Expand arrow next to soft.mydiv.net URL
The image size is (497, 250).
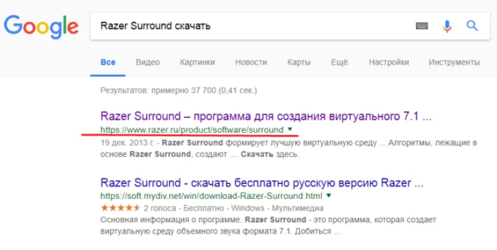[329, 196]
